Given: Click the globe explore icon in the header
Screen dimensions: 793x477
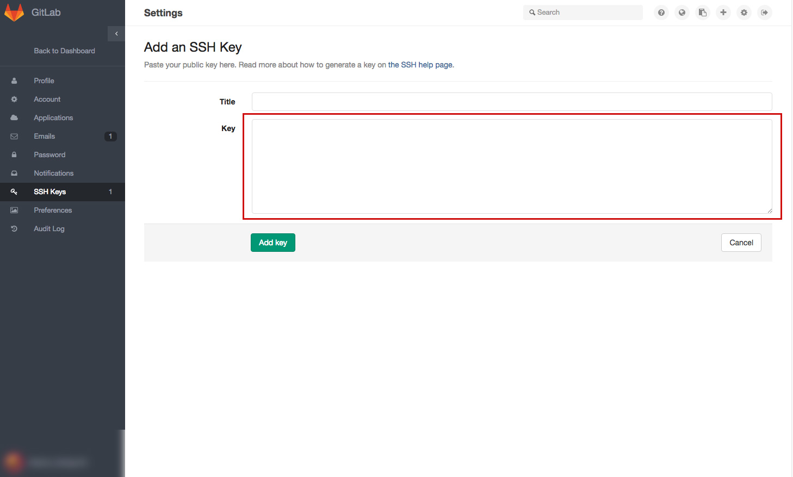Looking at the screenshot, I should (x=682, y=12).
